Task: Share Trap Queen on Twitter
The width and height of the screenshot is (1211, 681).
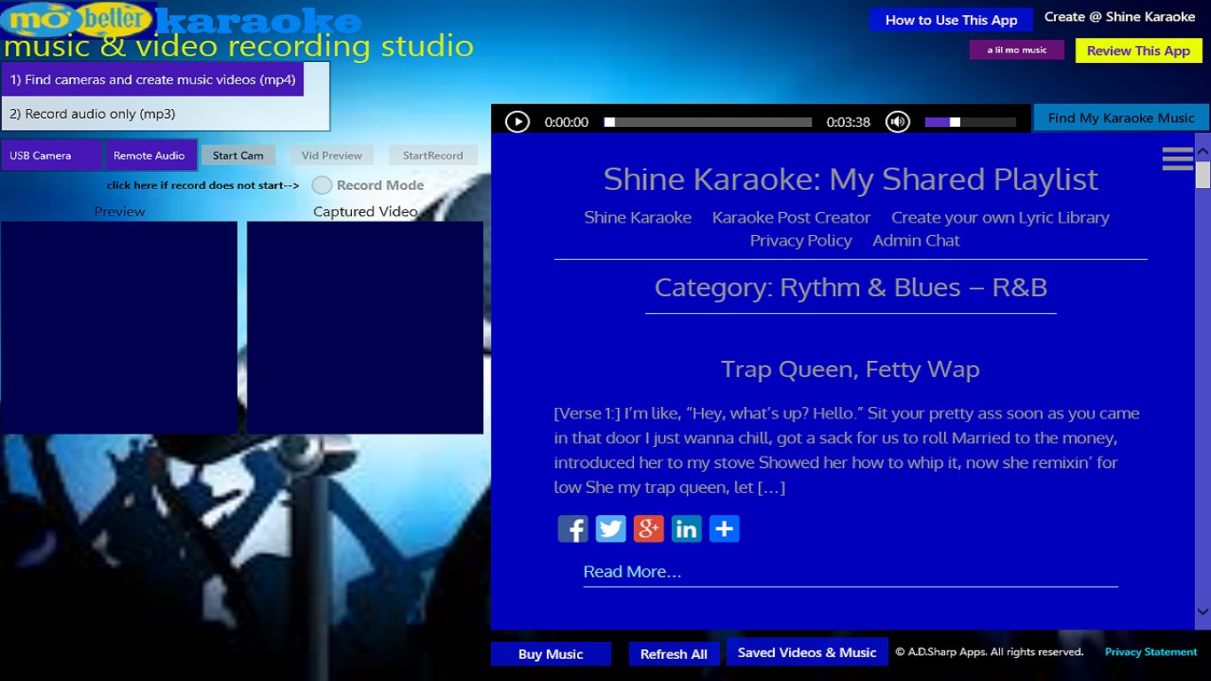Action: click(611, 528)
